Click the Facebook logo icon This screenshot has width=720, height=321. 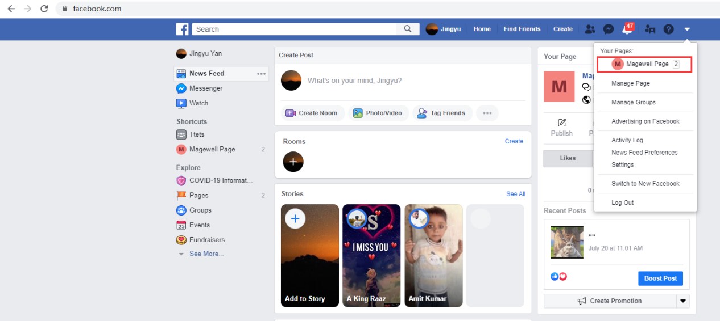click(x=182, y=29)
